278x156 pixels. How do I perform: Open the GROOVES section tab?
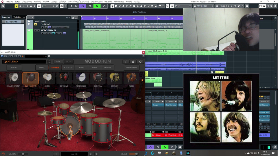click(107, 68)
